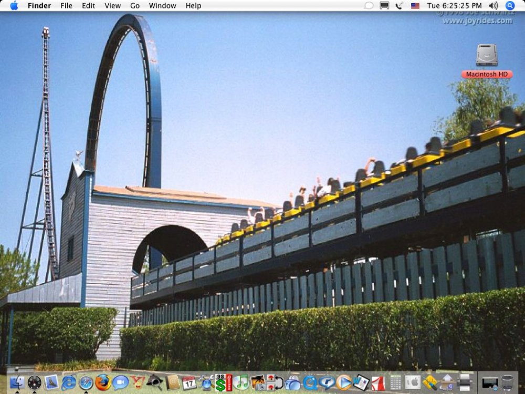Viewport: 525px width, 394px height.
Task: Open the Trash in the Dock
Action: pyautogui.click(x=508, y=382)
